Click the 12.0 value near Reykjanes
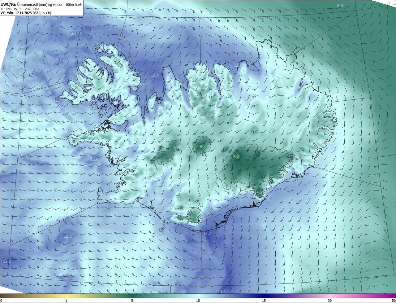 point(108,207)
